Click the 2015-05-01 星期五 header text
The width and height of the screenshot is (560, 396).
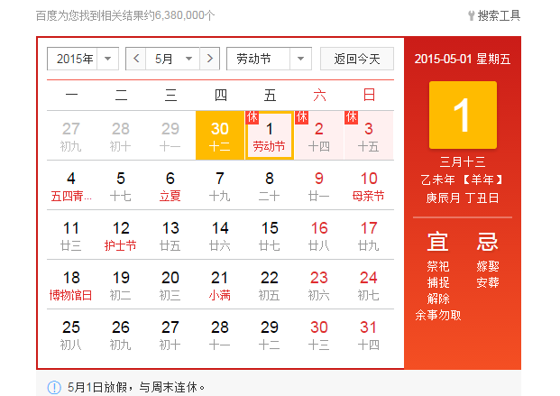point(463,59)
